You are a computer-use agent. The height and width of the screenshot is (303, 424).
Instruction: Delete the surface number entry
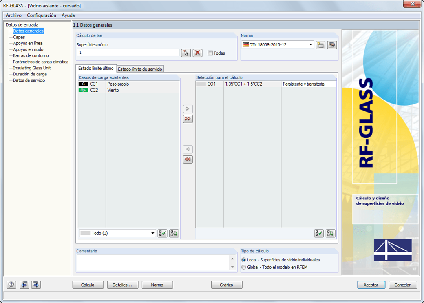coord(197,53)
